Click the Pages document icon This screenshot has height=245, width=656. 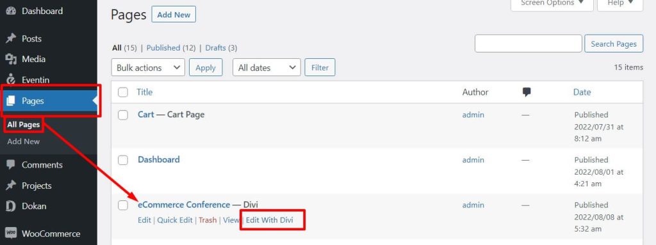(x=11, y=101)
